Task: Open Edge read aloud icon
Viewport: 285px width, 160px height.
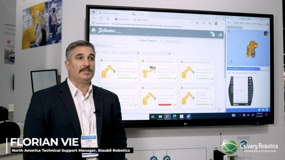Action: (x=192, y=22)
